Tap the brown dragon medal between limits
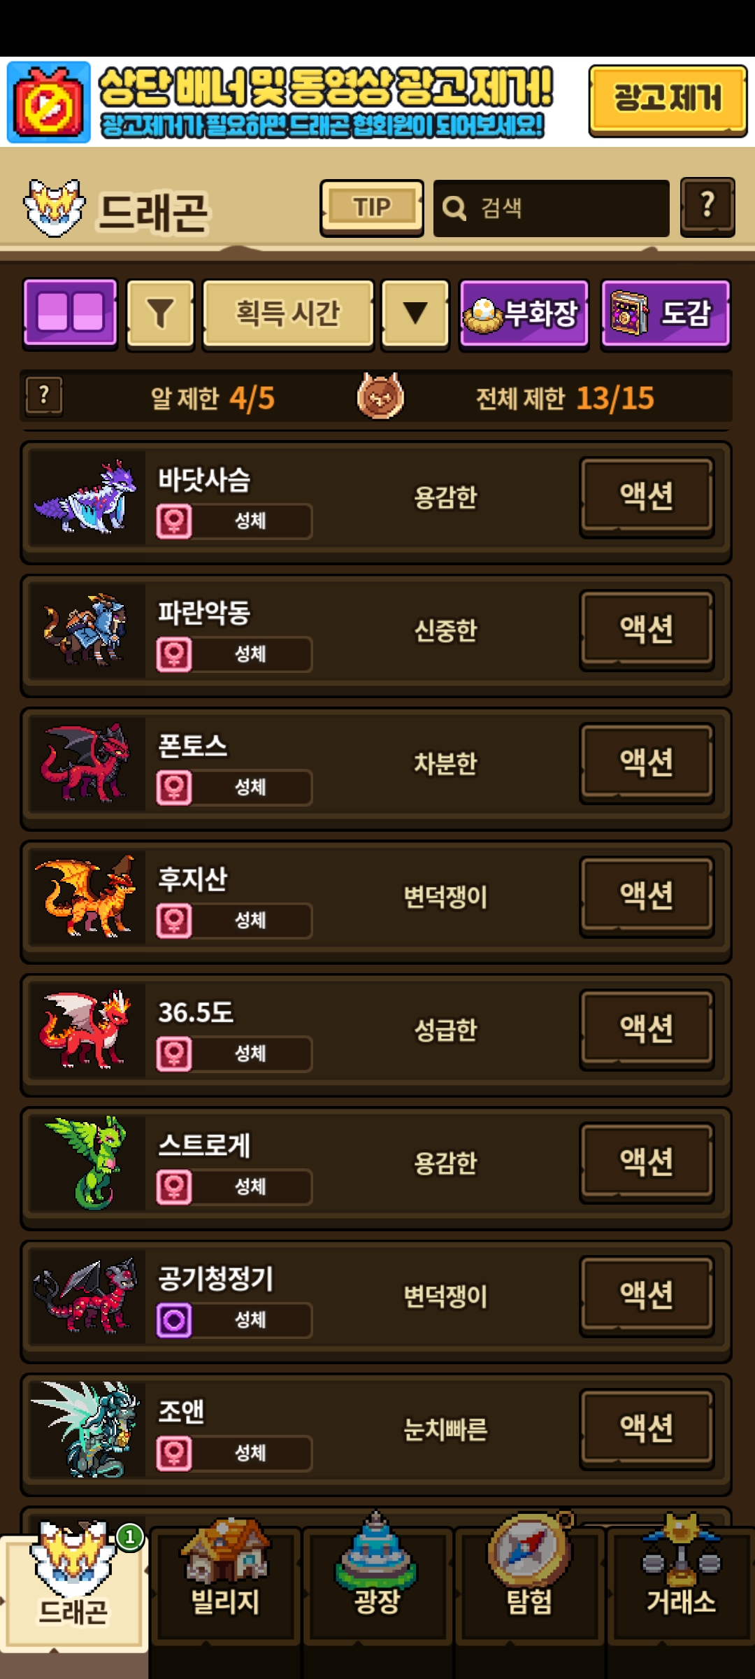 click(380, 396)
